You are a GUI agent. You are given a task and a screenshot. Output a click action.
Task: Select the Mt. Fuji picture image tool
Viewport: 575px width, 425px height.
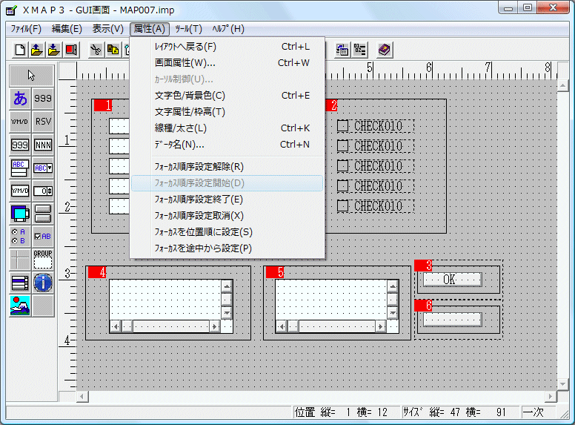point(20,306)
